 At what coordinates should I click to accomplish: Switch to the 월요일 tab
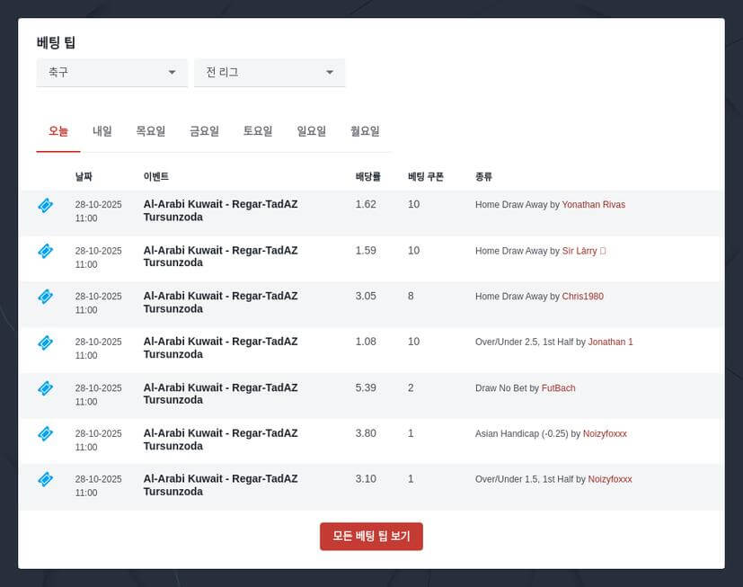click(366, 130)
